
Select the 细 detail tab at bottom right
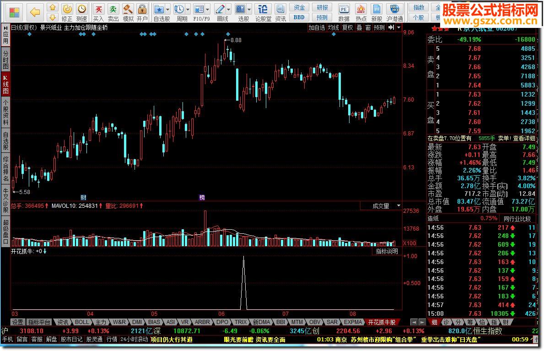pos(434,322)
